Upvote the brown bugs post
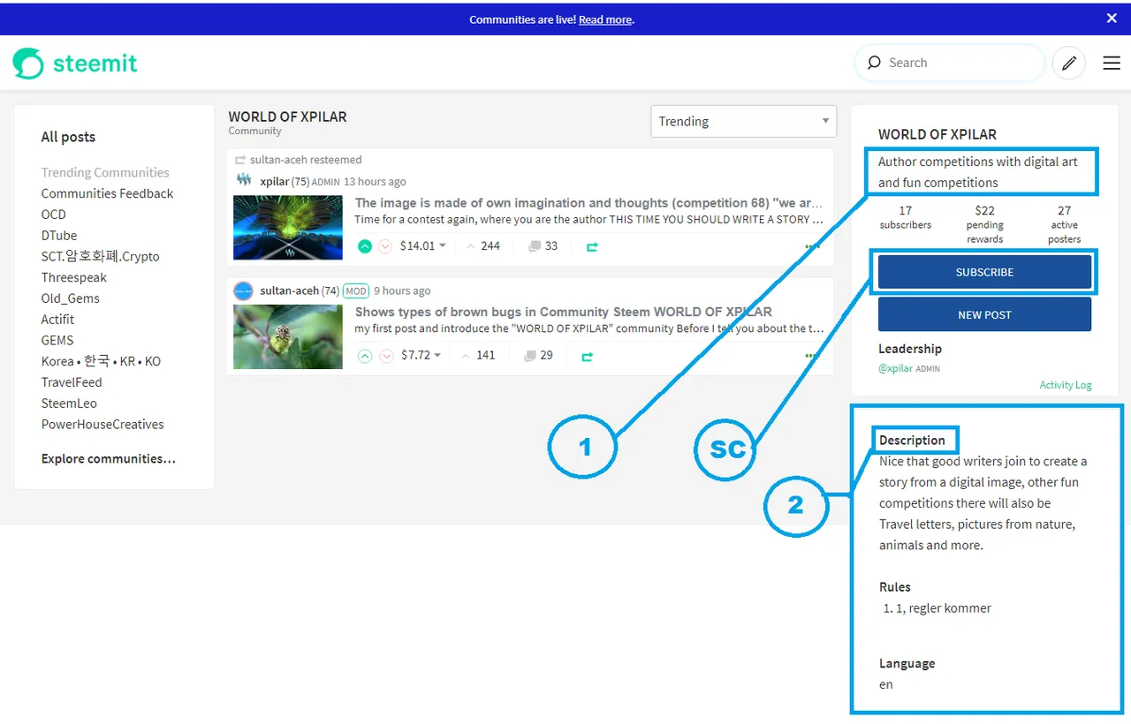The image size is (1131, 724). click(365, 356)
